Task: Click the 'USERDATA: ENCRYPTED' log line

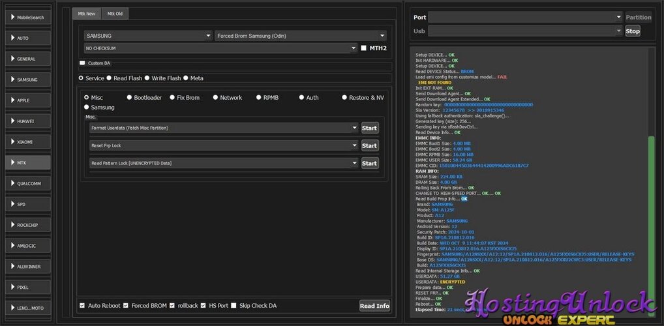Action: pos(440,282)
